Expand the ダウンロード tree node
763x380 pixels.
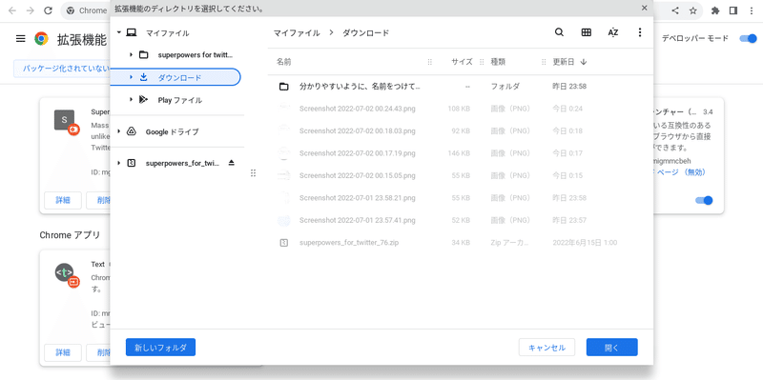click(131, 77)
